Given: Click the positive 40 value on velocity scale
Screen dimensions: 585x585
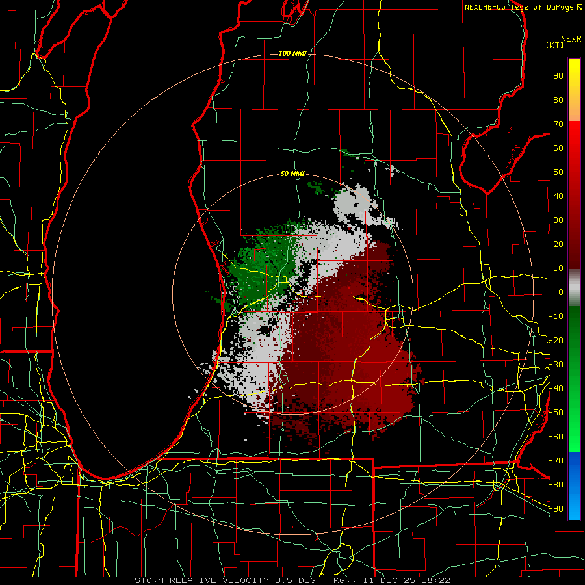Looking at the screenshot, I should pos(558,196).
